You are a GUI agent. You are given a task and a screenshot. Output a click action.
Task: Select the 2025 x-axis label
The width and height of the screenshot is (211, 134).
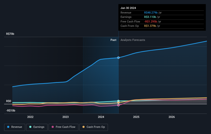(136, 117)
